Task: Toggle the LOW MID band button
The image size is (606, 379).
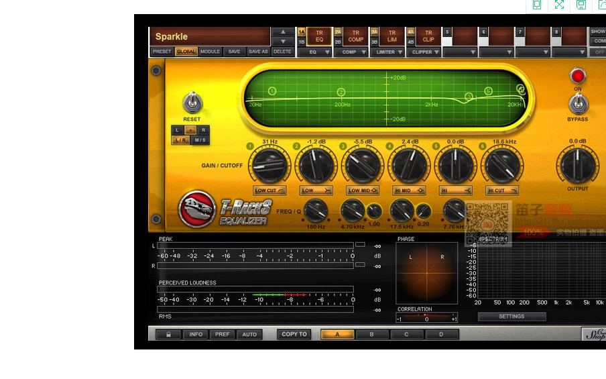Action: (x=362, y=191)
